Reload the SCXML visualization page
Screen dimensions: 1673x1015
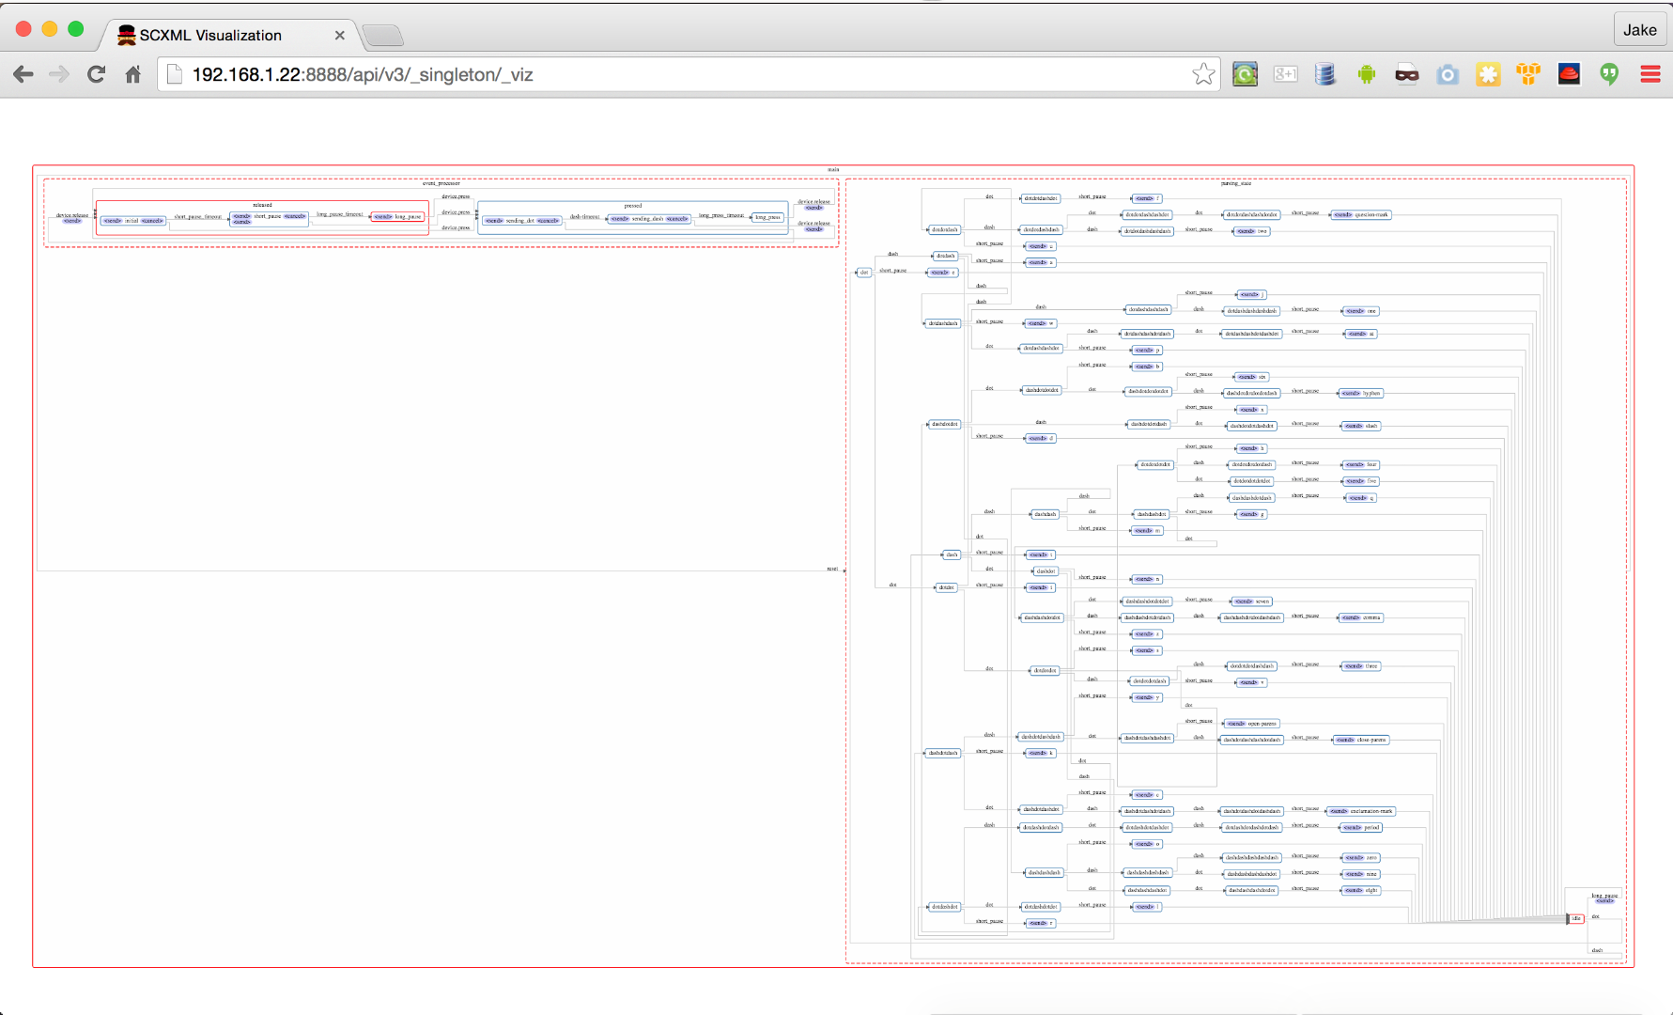click(x=96, y=74)
